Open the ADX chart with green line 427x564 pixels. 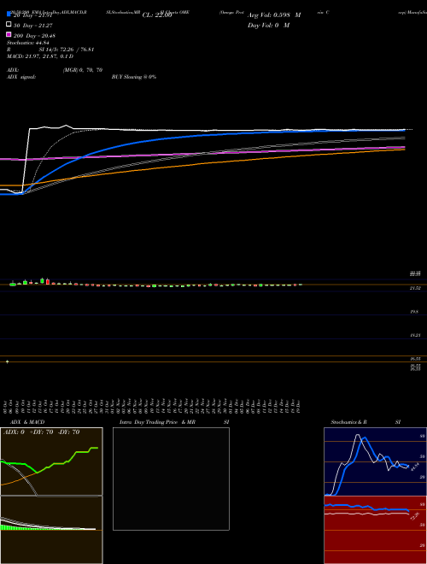click(x=51, y=461)
